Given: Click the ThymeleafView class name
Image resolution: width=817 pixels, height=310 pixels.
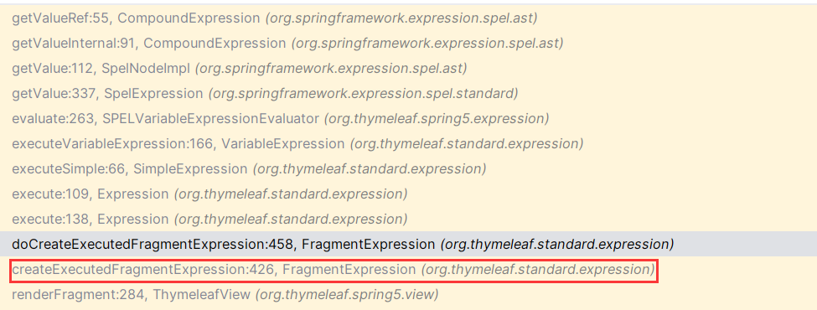Looking at the screenshot, I should pyautogui.click(x=200, y=294).
